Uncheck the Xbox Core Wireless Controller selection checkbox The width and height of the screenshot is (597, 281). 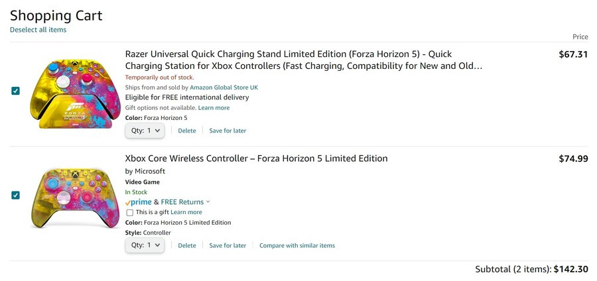(x=16, y=195)
